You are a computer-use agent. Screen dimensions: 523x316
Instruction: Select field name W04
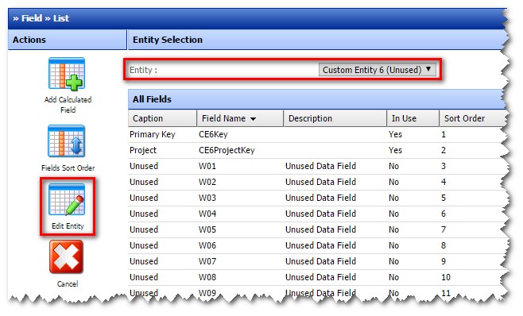[x=207, y=214]
